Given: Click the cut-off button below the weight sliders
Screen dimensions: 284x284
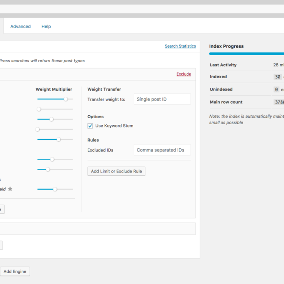Looking at the screenshot, I should 2,209.
